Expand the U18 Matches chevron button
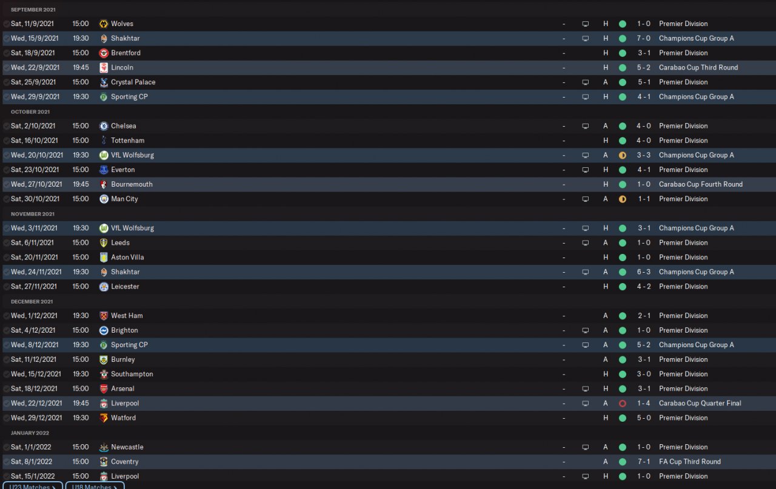Viewport: 776px width, 489px height. pyautogui.click(x=95, y=486)
